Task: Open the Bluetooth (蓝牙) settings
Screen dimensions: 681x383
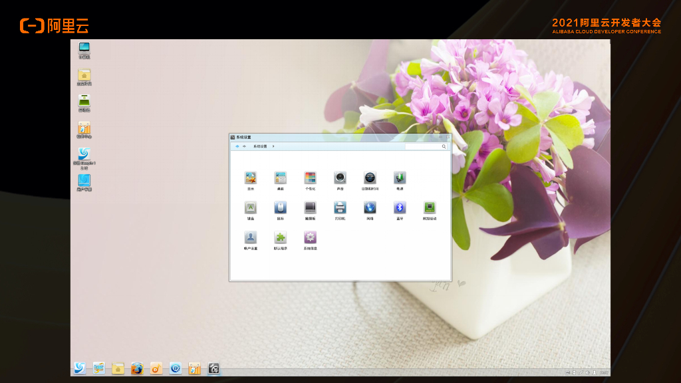Action: click(x=400, y=208)
